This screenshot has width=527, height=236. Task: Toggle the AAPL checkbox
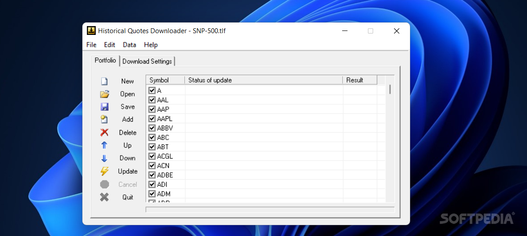pyautogui.click(x=152, y=119)
